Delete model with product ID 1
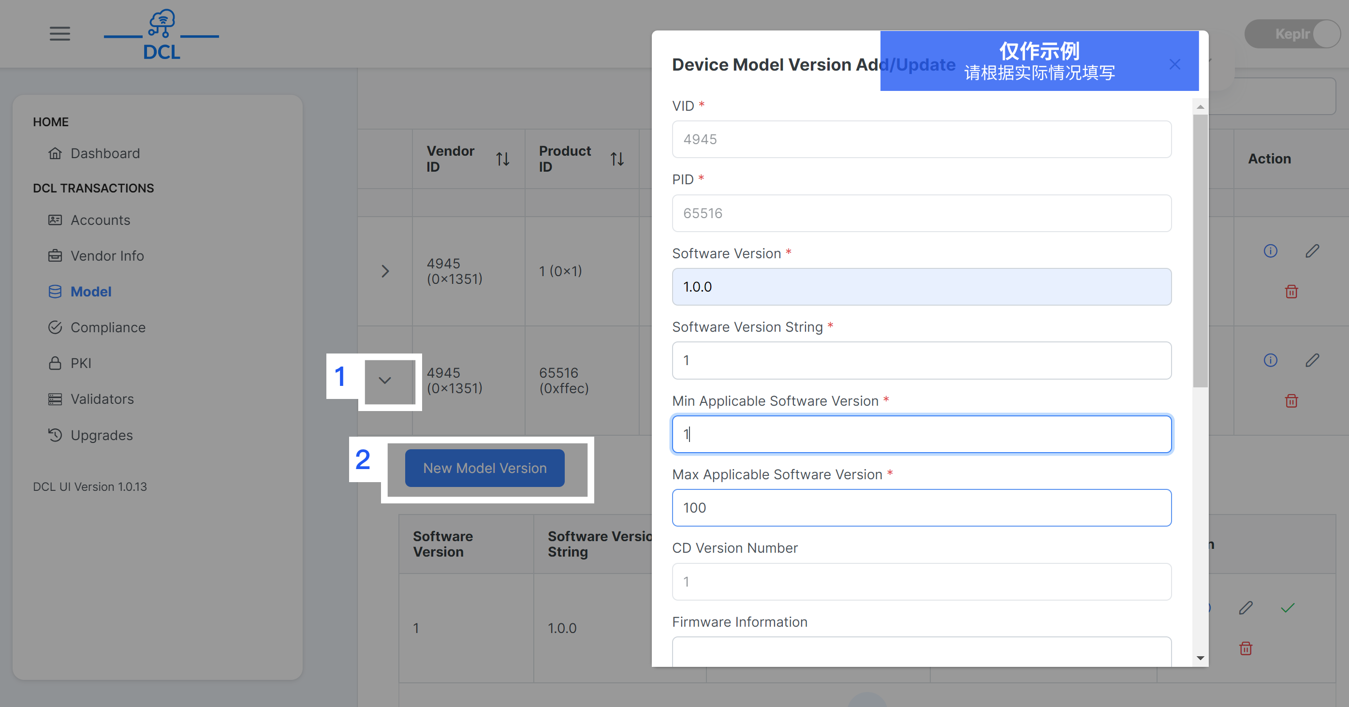Screen dimensions: 1349x707 point(1291,292)
